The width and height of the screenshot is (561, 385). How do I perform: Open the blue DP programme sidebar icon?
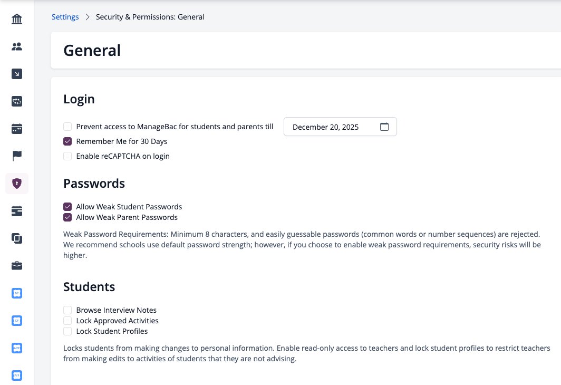17,293
